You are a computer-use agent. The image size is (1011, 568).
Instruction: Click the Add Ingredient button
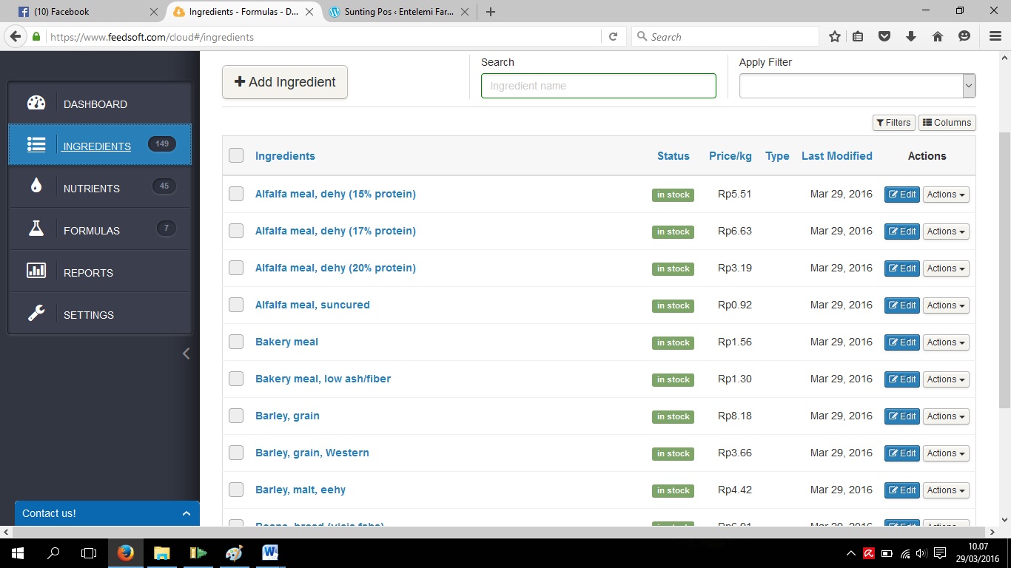(285, 82)
